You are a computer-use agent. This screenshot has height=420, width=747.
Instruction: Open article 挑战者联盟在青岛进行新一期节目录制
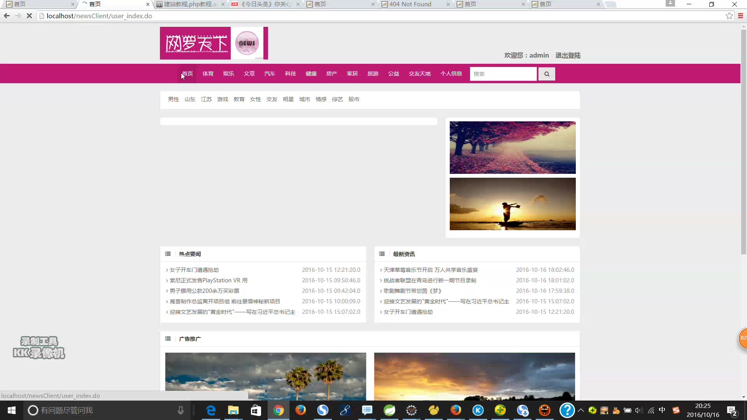click(430, 280)
